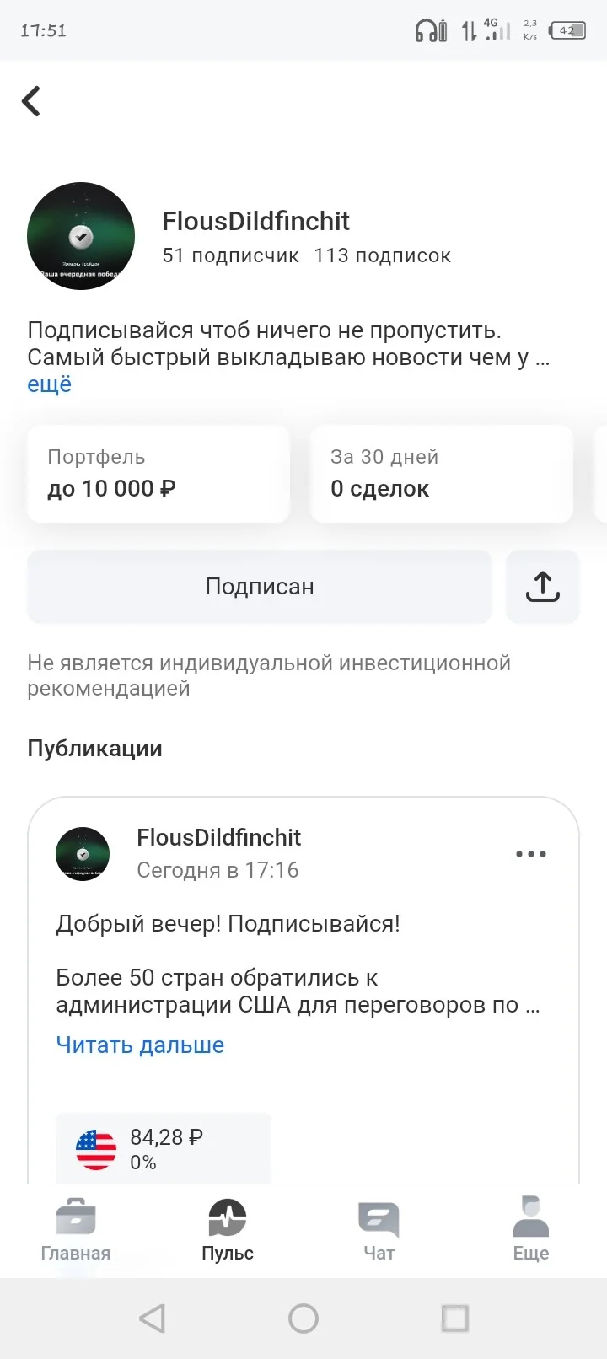Image resolution: width=607 pixels, height=1359 pixels.
Task: Tap FlousDildfinchit name in the post header
Action: pos(218,837)
